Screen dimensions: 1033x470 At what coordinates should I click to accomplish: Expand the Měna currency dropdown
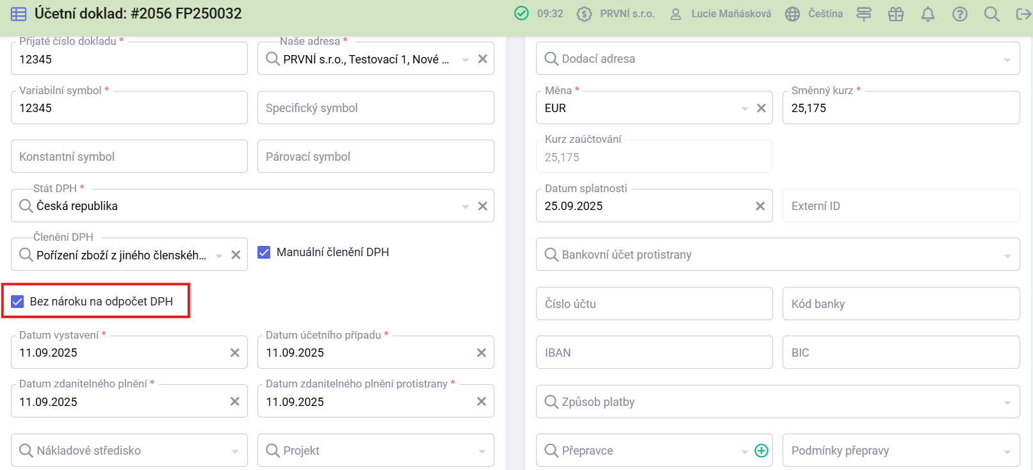tap(744, 109)
